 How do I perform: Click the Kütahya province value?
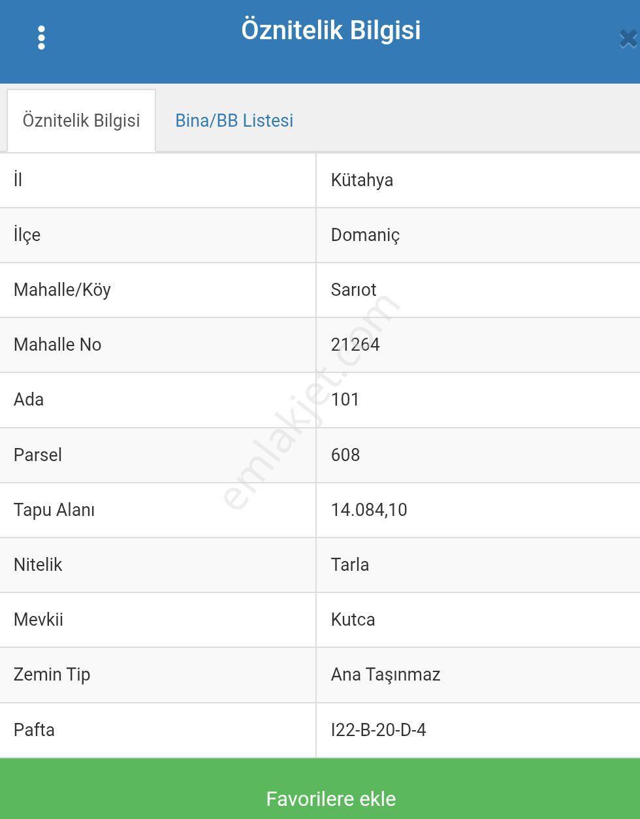(x=362, y=180)
